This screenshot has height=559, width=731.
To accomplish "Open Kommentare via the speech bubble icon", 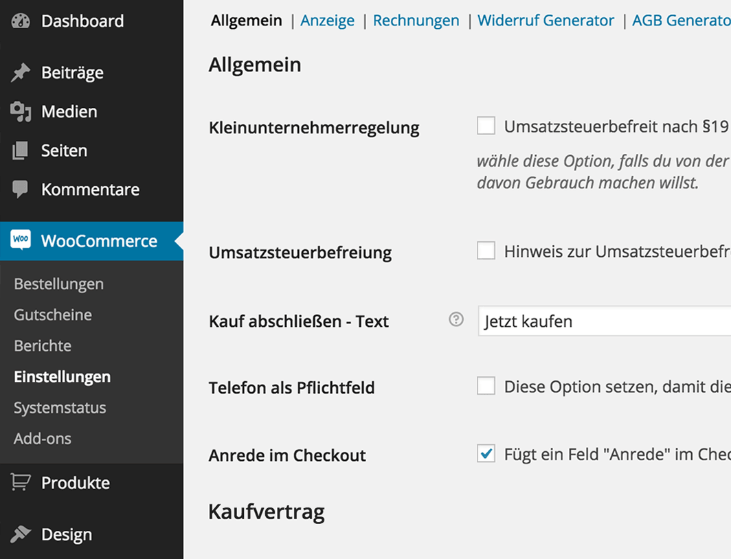I will click(x=20, y=190).
